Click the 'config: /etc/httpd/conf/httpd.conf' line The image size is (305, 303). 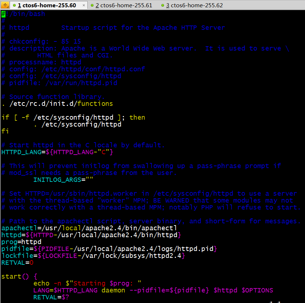(73, 69)
